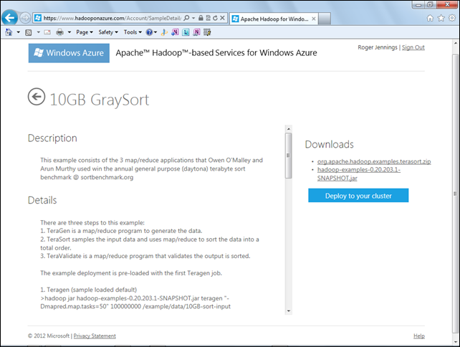Click the text '1. Teragen (sample loaded default)'
This screenshot has height=347, width=460.
pyautogui.click(x=89, y=290)
